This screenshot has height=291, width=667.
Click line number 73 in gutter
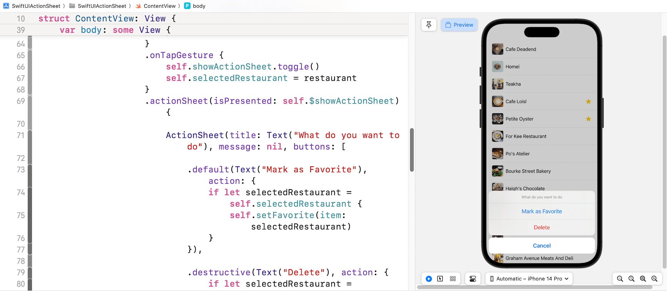click(21, 170)
